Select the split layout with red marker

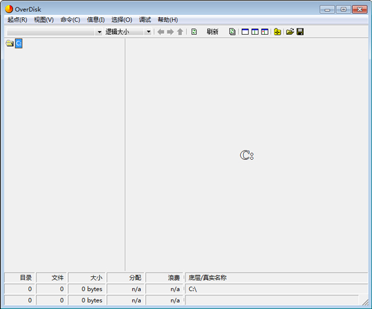click(x=265, y=32)
